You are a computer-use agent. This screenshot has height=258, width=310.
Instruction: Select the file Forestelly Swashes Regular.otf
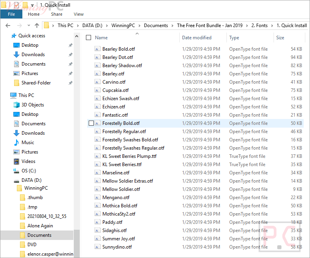133,148
